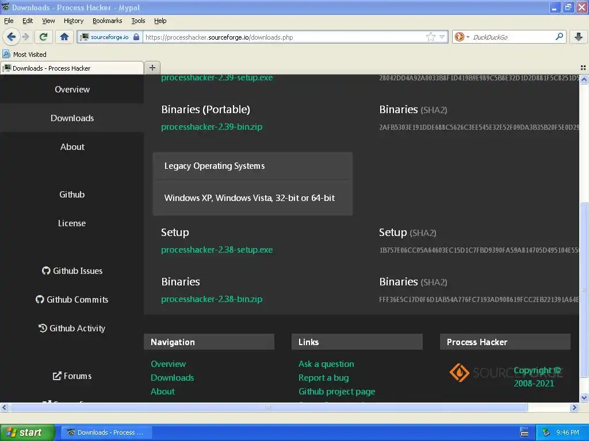Open Github Commits sidebar link

pos(72,299)
